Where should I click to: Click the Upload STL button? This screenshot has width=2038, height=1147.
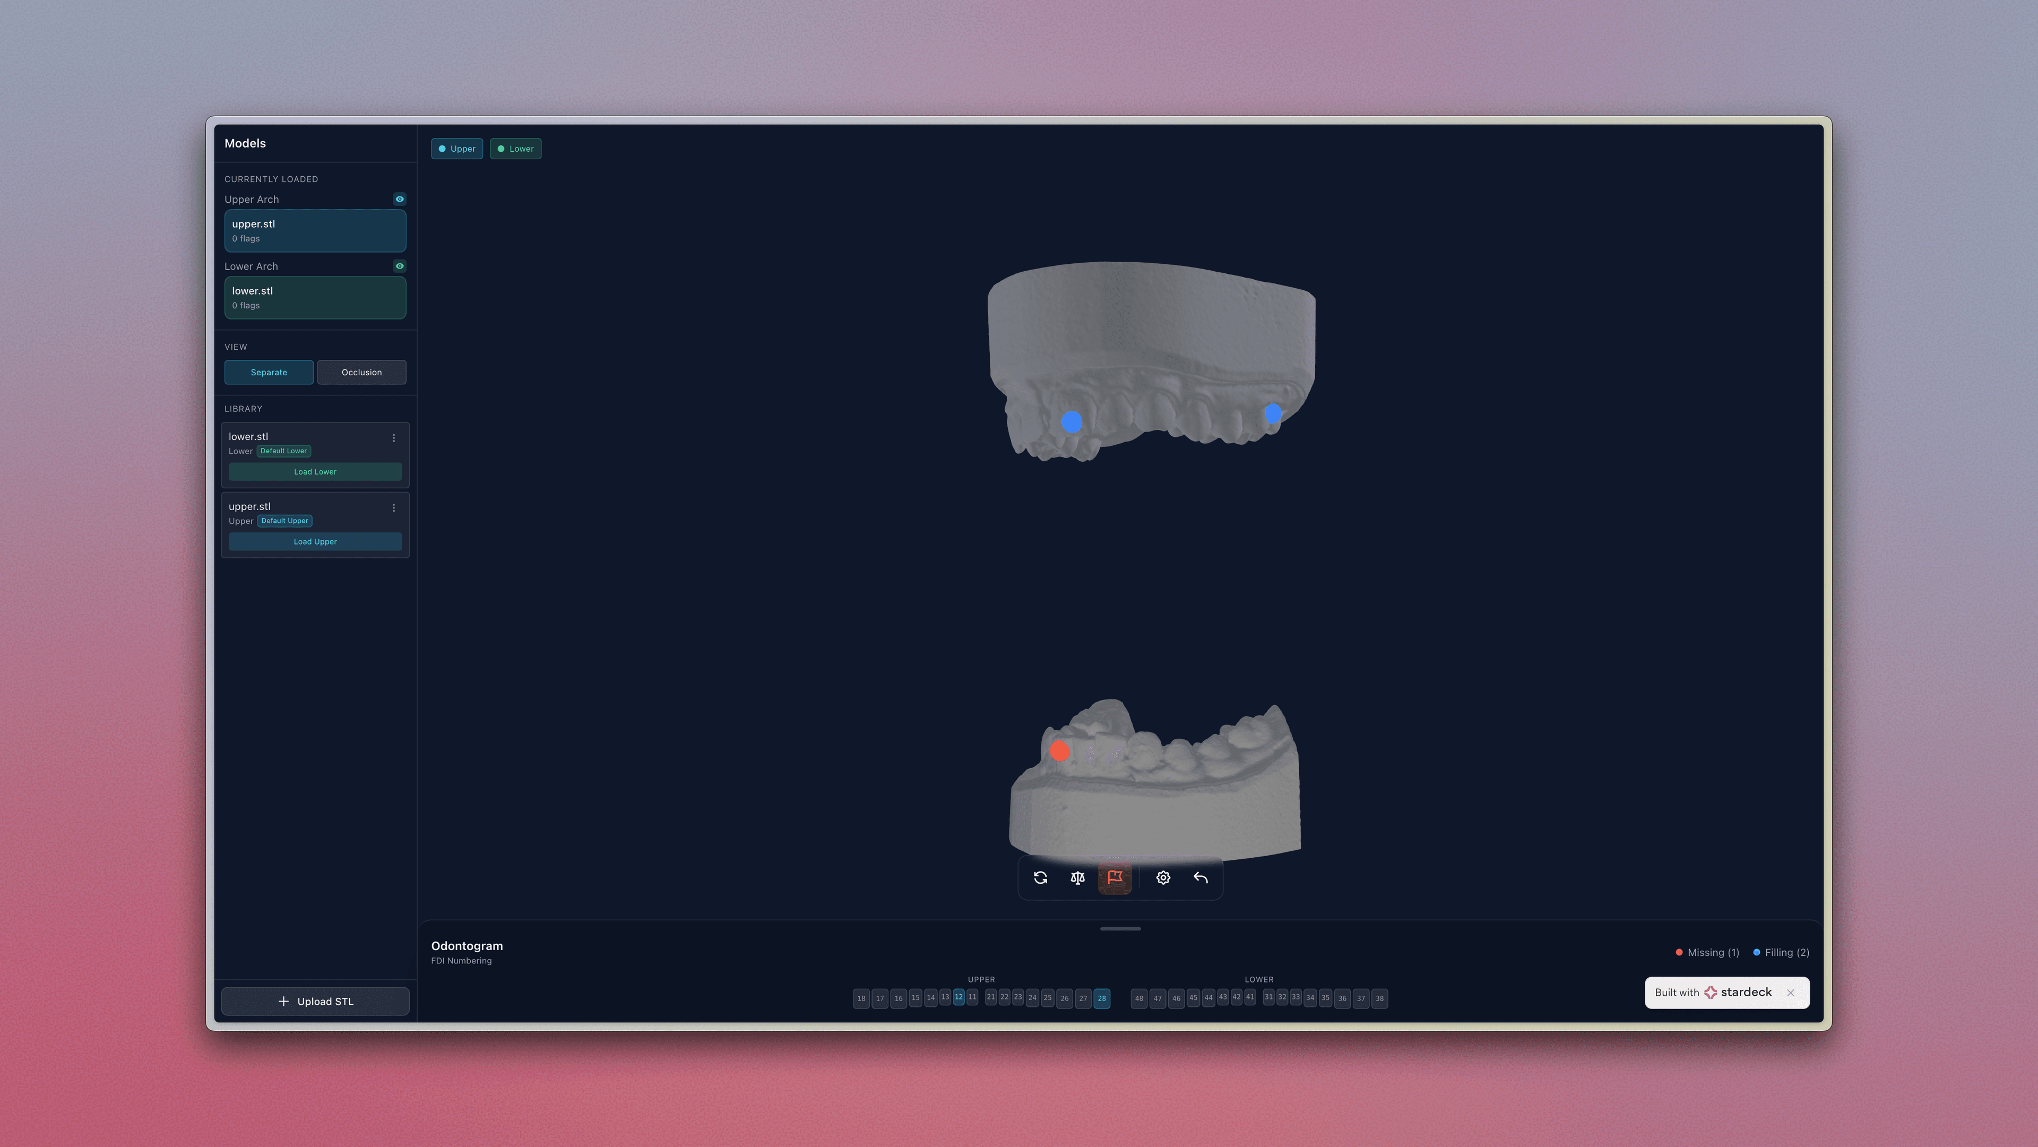[315, 1001]
